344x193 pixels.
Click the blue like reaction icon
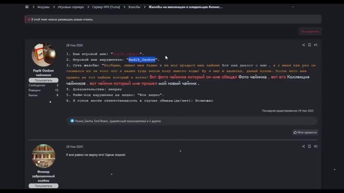72,121
